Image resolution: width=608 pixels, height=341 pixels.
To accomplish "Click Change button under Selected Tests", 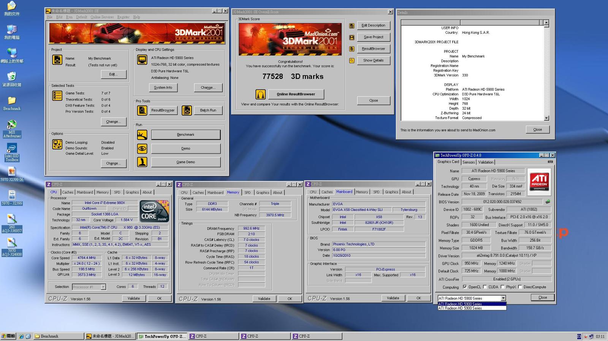I will point(114,122).
